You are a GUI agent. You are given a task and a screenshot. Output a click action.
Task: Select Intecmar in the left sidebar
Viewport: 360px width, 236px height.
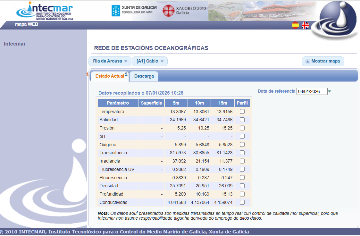(x=14, y=44)
